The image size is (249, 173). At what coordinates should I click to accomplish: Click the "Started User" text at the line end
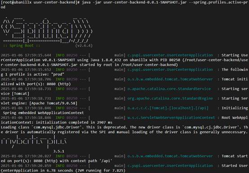pos(235,166)
